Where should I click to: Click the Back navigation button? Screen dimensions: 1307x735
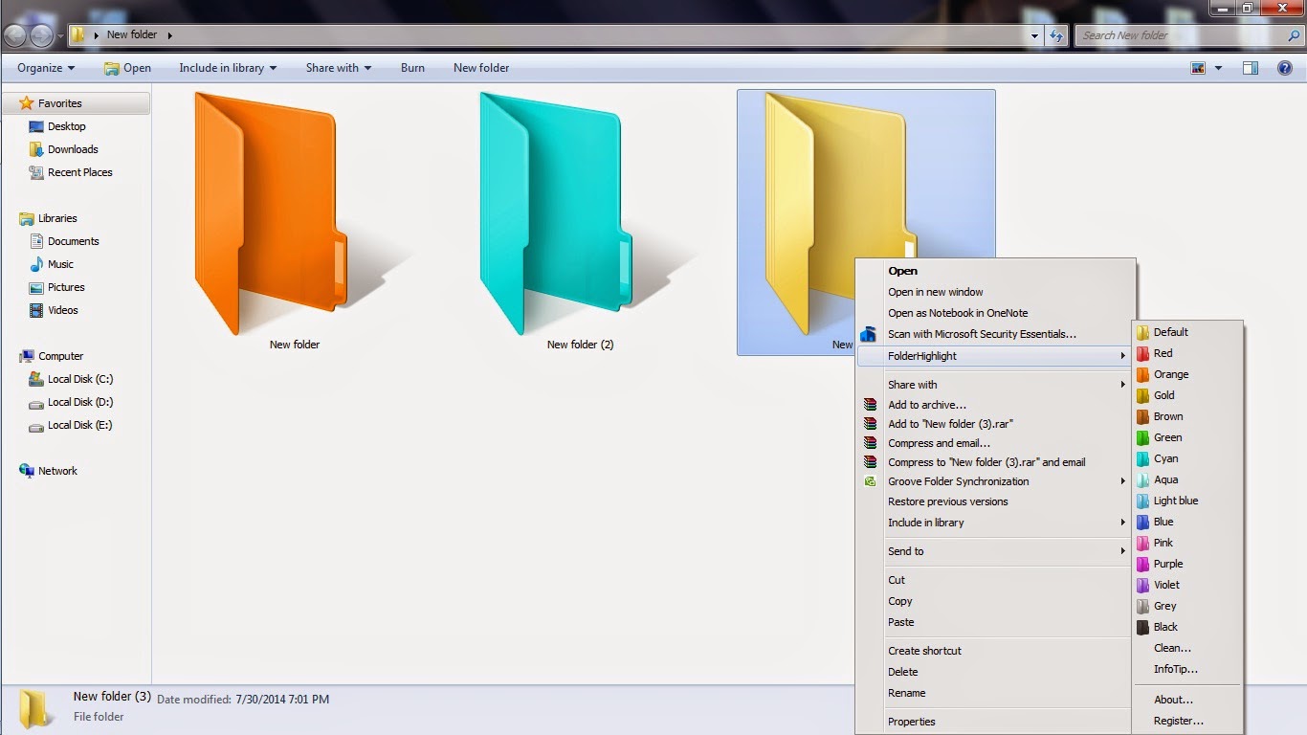[14, 34]
